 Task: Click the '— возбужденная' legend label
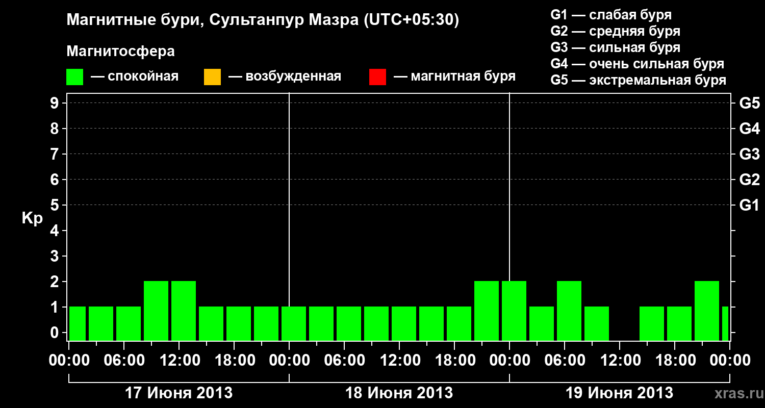click(x=285, y=77)
